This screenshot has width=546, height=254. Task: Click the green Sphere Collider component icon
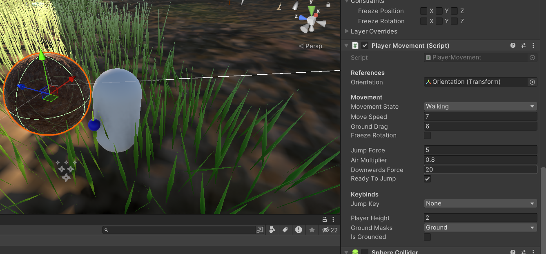(x=355, y=252)
